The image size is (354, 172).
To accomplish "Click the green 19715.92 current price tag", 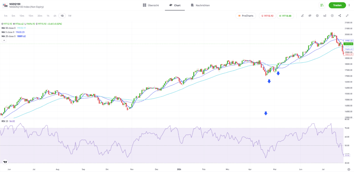I will pyautogui.click(x=348, y=44).
